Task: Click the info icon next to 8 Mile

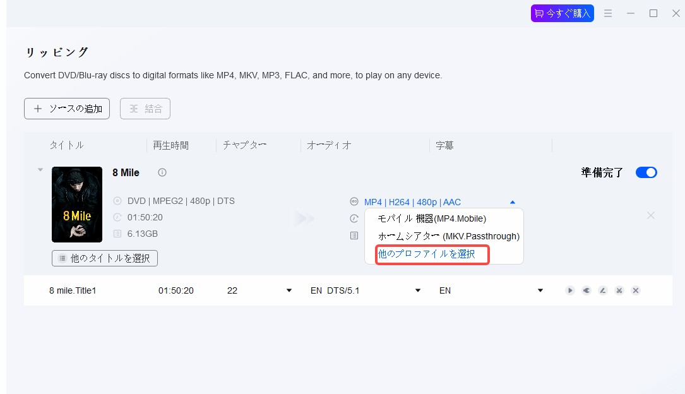Action: coord(162,172)
